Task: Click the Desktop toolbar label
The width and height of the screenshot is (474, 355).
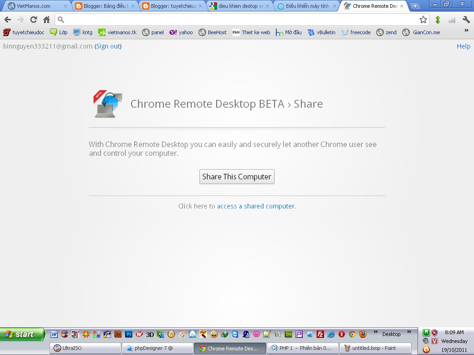Action: coord(391,334)
